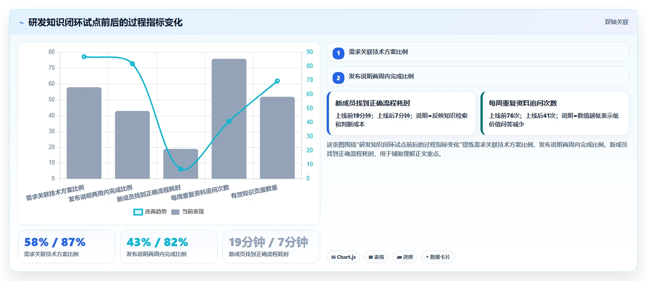Click the 19分钟 / 7分钟 stat card
The image size is (647, 281).
[x=271, y=247]
